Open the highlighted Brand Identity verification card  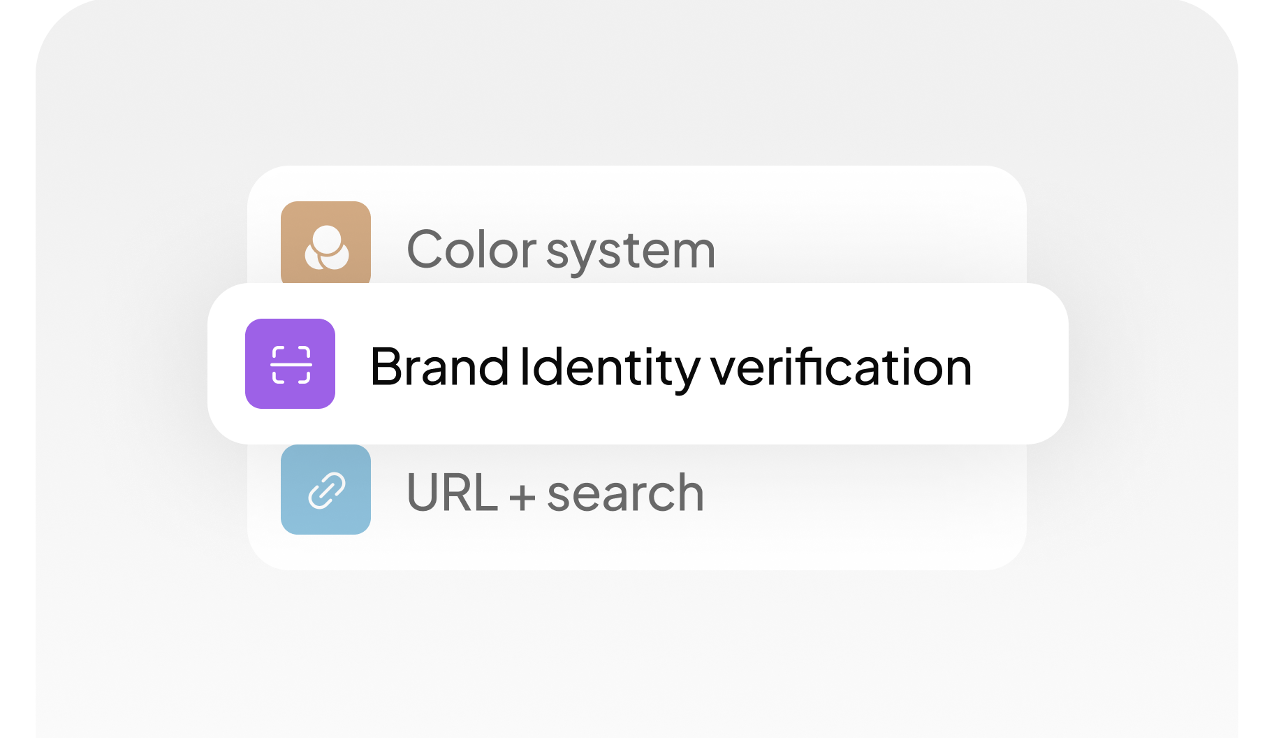point(638,363)
